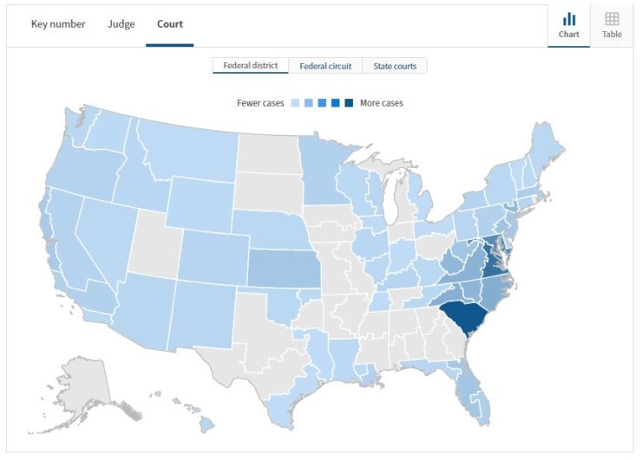Select Alaska on the map
This screenshot has width=642, height=460.
click(82, 392)
